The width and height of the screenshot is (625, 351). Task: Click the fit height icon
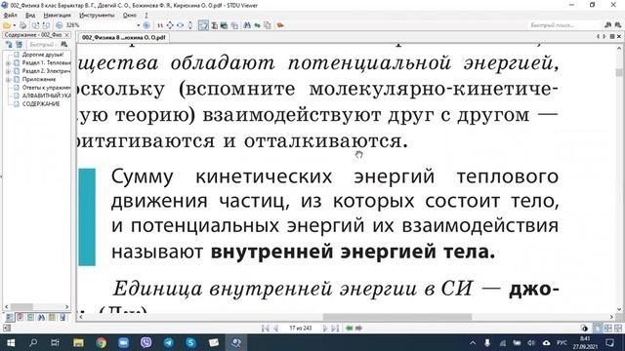[190, 25]
